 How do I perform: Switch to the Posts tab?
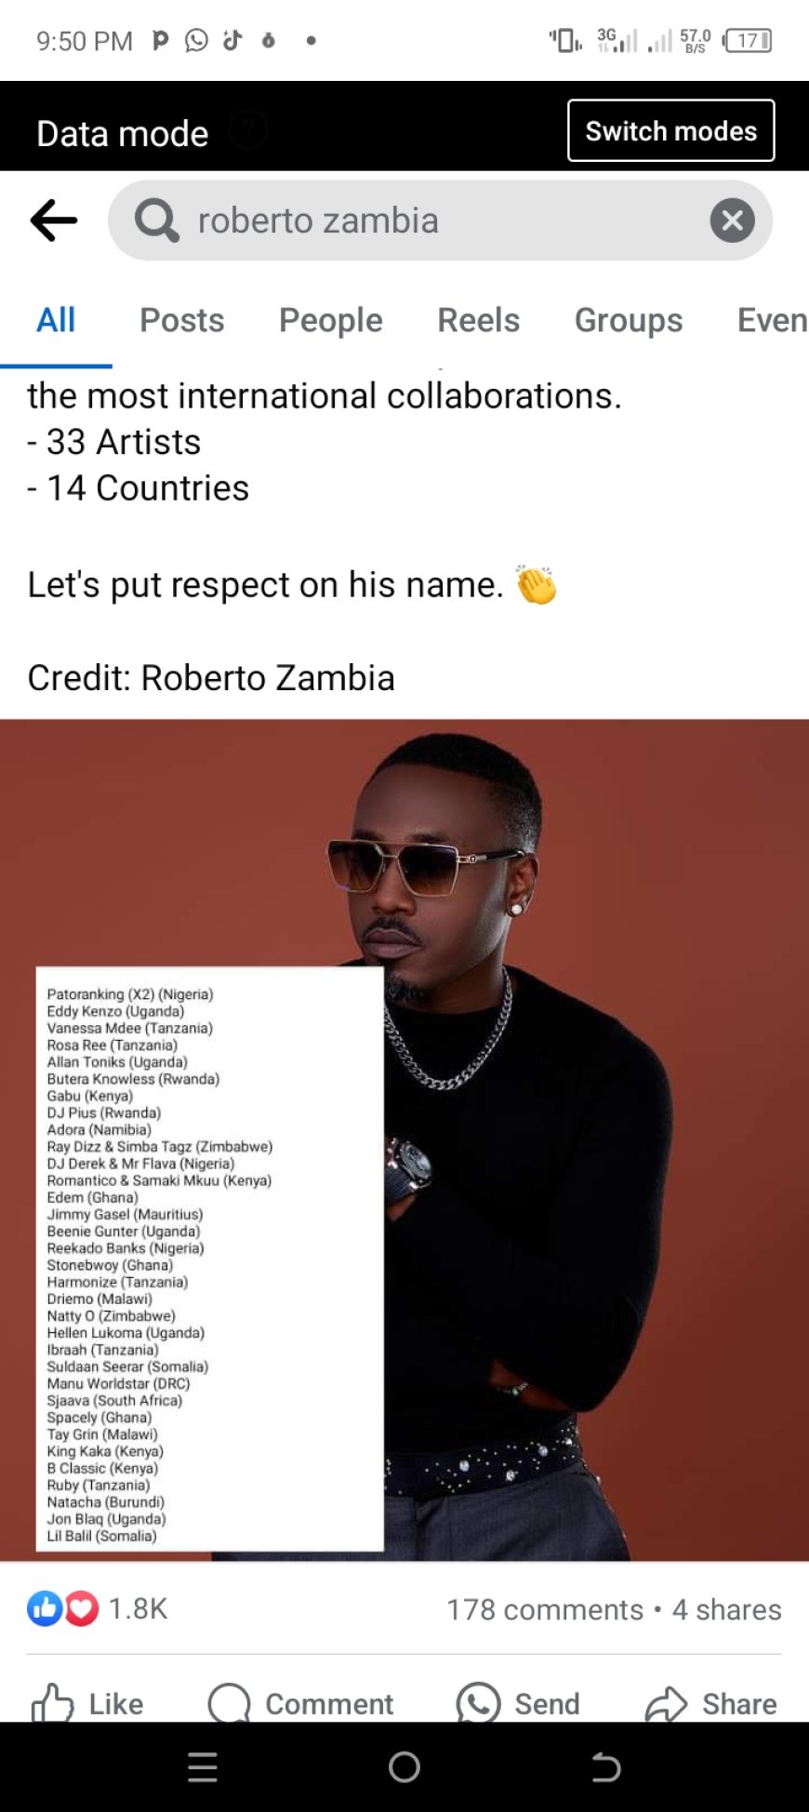182,320
